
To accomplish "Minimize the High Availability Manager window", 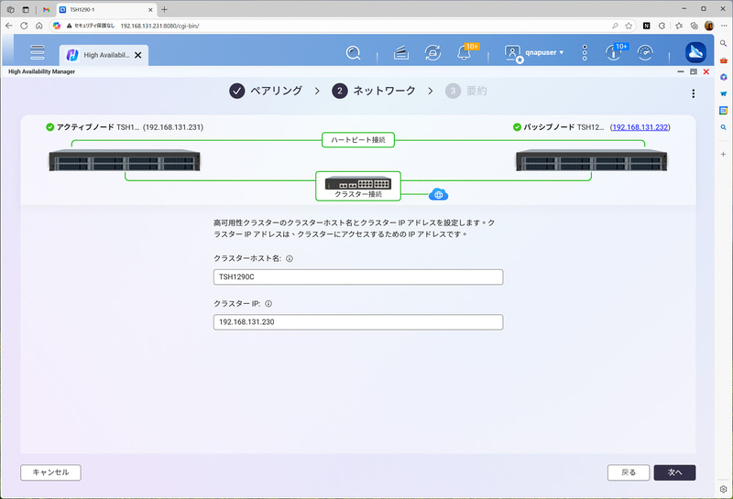I will coord(681,71).
